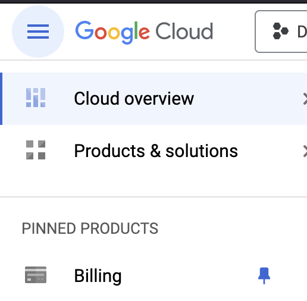Click the Products & solutions grid icon
The image size is (307, 301).
click(36, 150)
